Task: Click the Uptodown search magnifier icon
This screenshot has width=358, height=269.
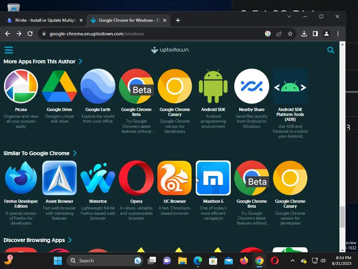Action: pyautogui.click(x=331, y=50)
